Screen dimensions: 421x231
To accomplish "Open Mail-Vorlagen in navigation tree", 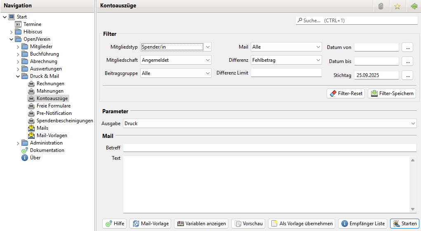I will (x=52, y=135).
